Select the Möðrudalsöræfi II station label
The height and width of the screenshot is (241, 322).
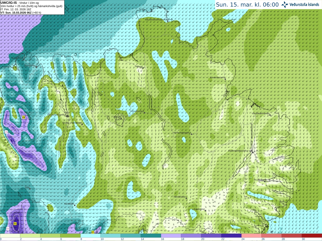(x=182, y=133)
